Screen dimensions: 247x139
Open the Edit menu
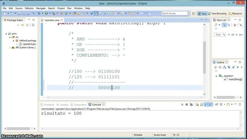pyautogui.click(x=11, y=8)
